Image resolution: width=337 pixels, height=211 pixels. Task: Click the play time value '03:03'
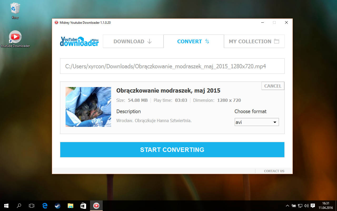pyautogui.click(x=181, y=100)
